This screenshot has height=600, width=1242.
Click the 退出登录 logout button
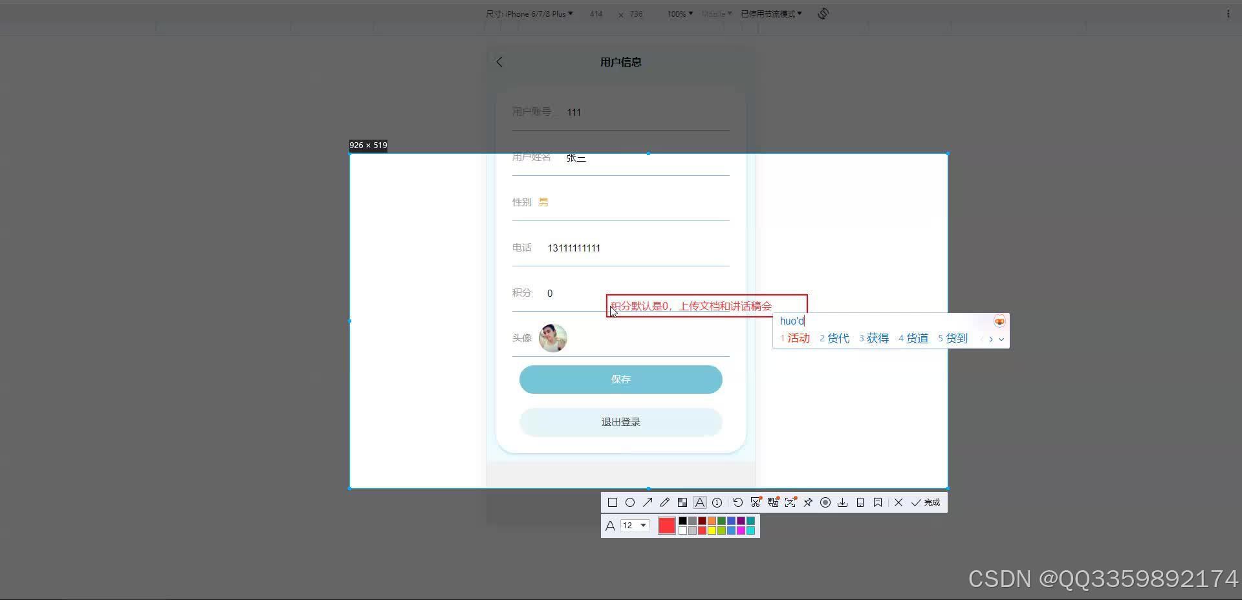pyautogui.click(x=621, y=422)
